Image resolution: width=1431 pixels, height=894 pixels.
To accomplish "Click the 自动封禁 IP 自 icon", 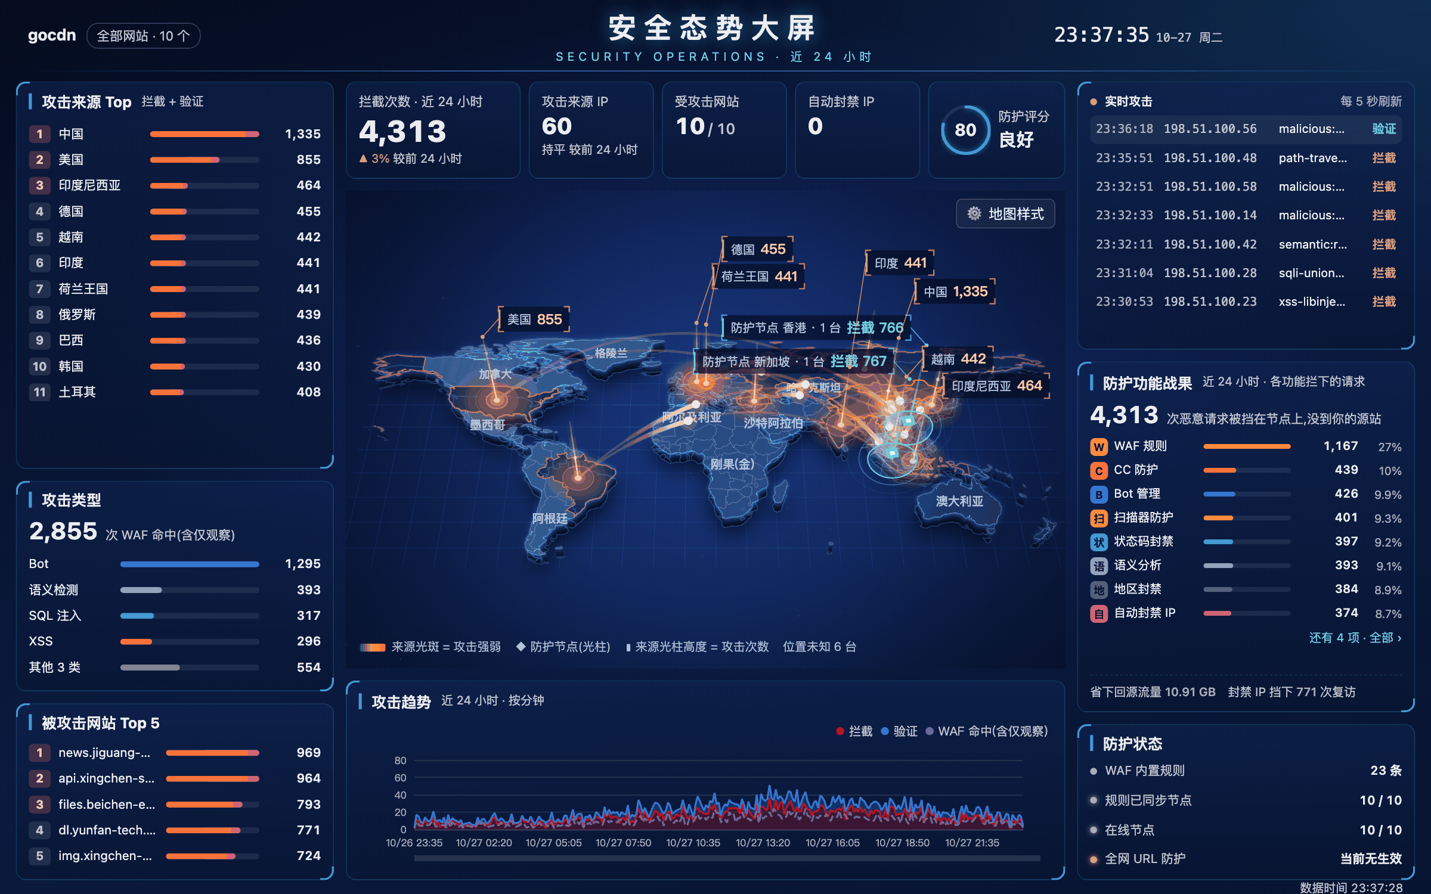I will point(1098,614).
